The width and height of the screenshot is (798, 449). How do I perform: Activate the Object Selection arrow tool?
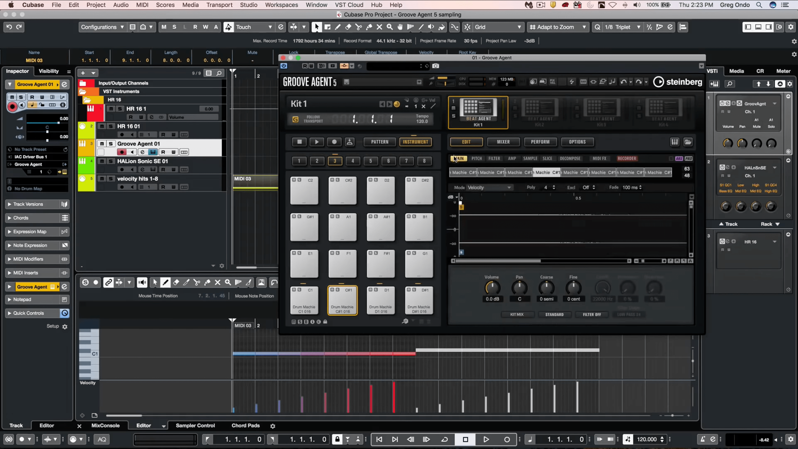(317, 27)
